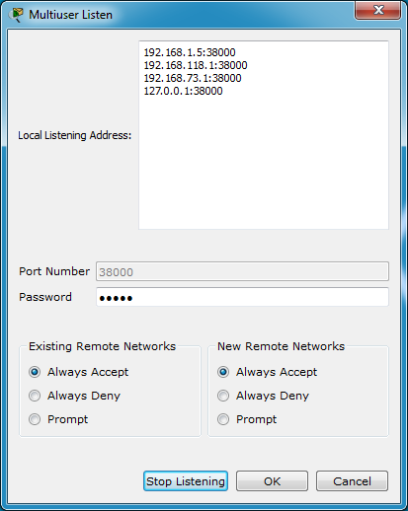Image resolution: width=408 pixels, height=511 pixels.
Task: Click the Stop Listening button
Action: coord(186,481)
